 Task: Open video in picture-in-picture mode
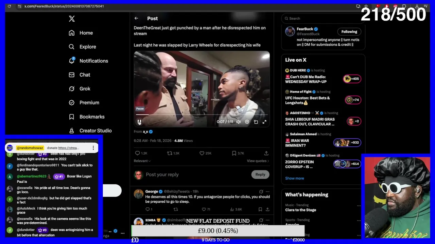(x=256, y=122)
